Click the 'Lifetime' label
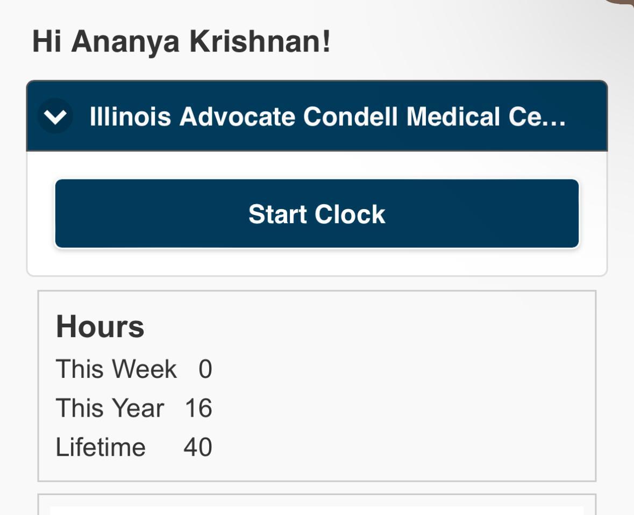The width and height of the screenshot is (634, 515). click(x=101, y=447)
